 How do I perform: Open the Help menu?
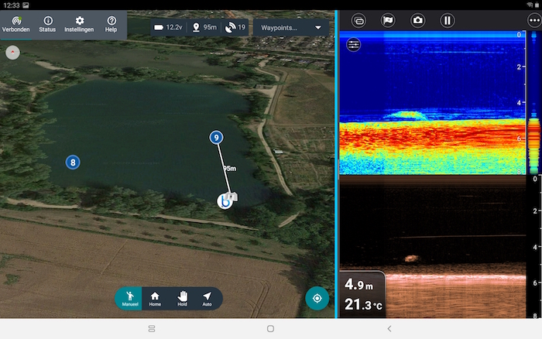click(111, 25)
